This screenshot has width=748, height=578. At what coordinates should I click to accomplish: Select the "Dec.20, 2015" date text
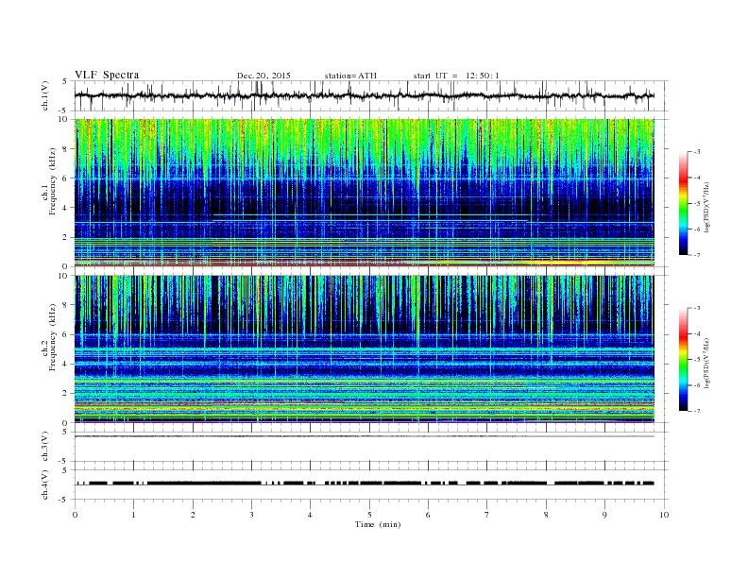pos(263,76)
